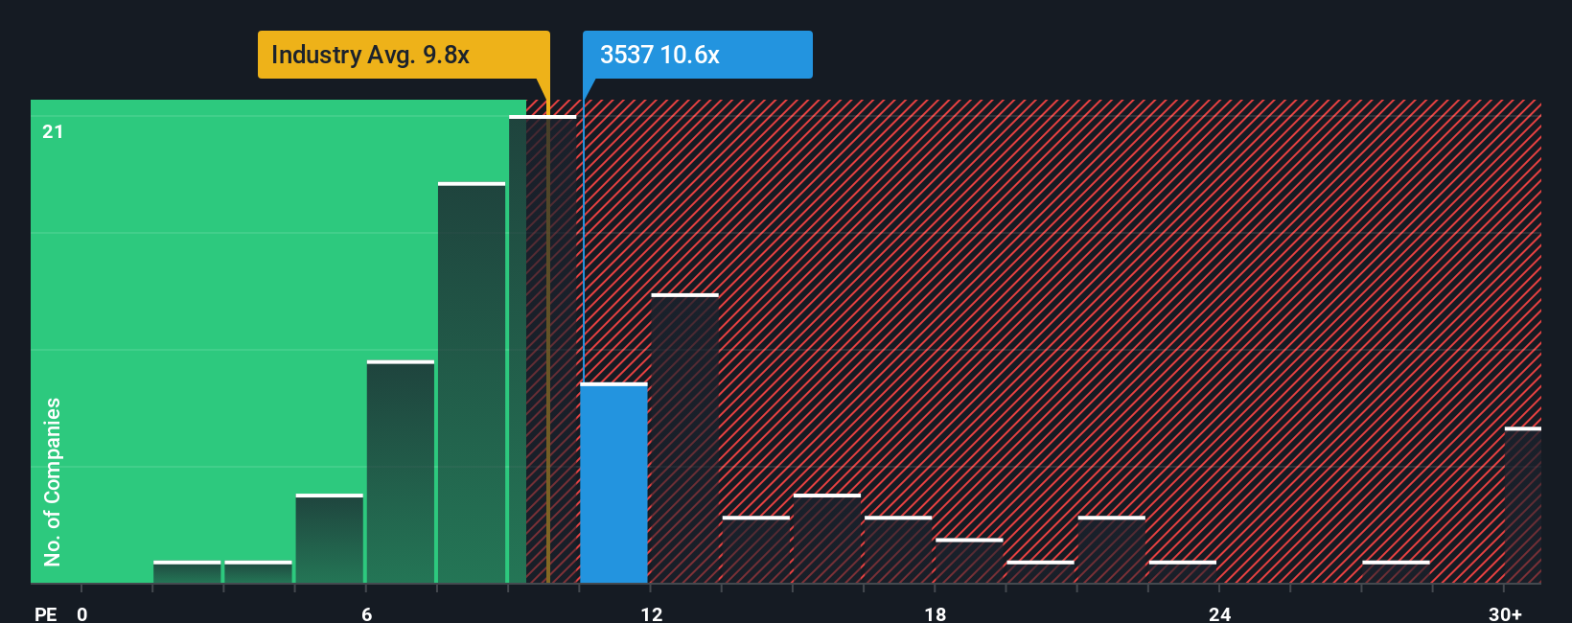Click the blue 3537 10.6x label
This screenshot has width=1572, height=623.
click(x=698, y=55)
